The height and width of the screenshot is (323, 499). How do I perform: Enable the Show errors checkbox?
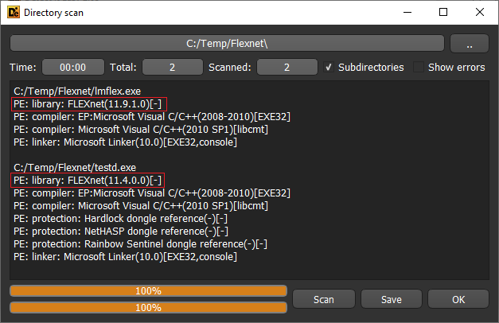pos(419,68)
